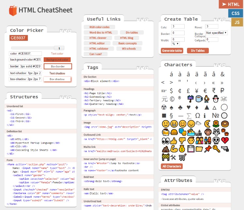Switch to the HTML cheat sheet tab
The image size is (244, 210).
coord(231,4)
